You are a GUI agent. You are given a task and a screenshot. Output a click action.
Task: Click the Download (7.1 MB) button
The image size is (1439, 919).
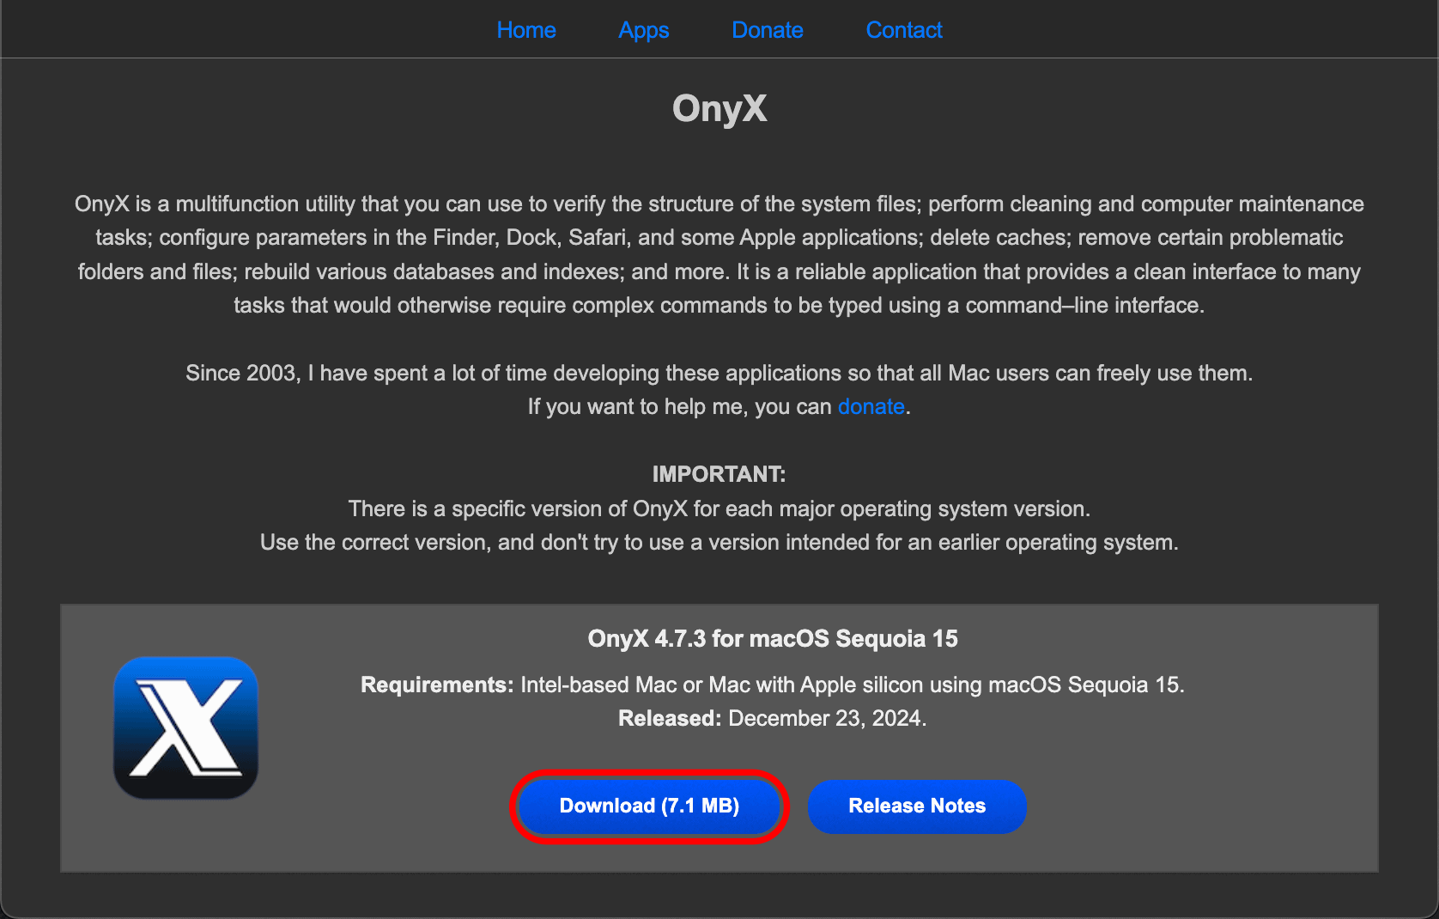(x=649, y=806)
